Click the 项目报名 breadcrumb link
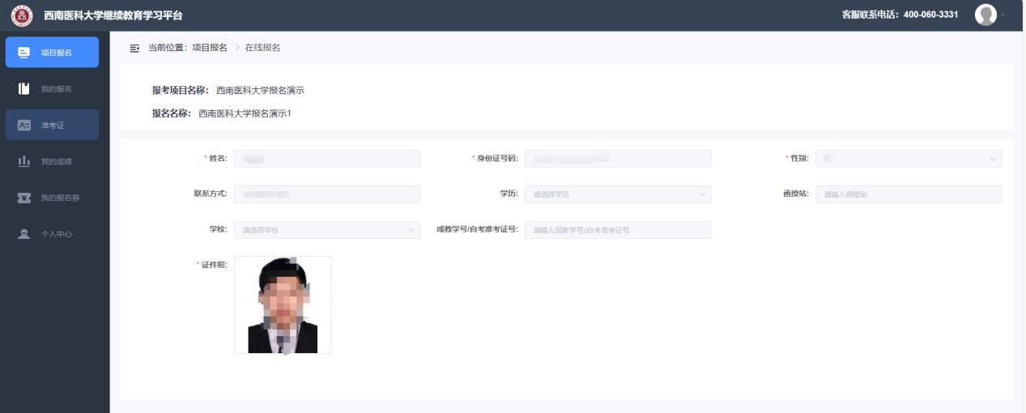 pyautogui.click(x=209, y=48)
